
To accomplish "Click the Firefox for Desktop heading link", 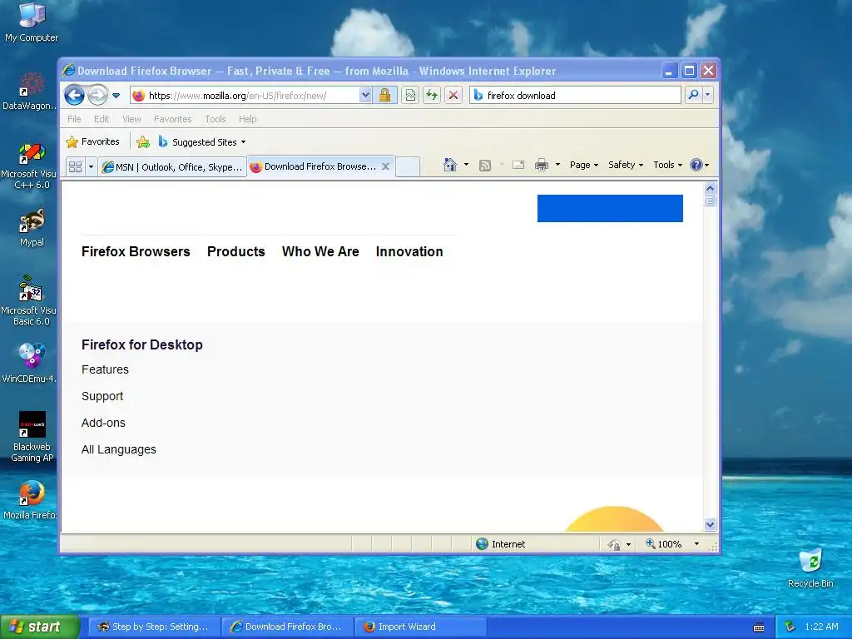I will pos(141,344).
